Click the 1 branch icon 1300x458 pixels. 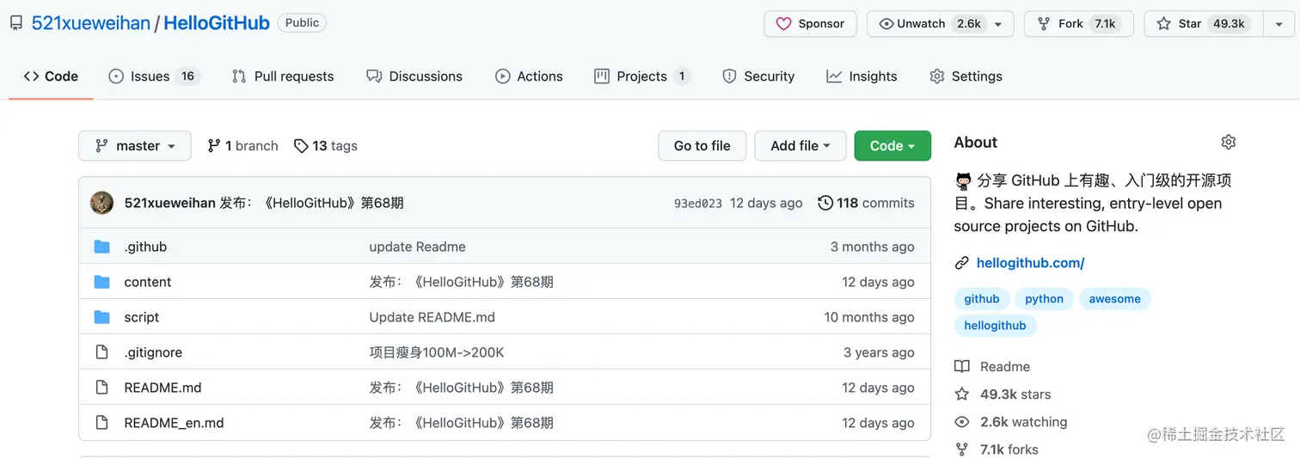[x=214, y=146]
